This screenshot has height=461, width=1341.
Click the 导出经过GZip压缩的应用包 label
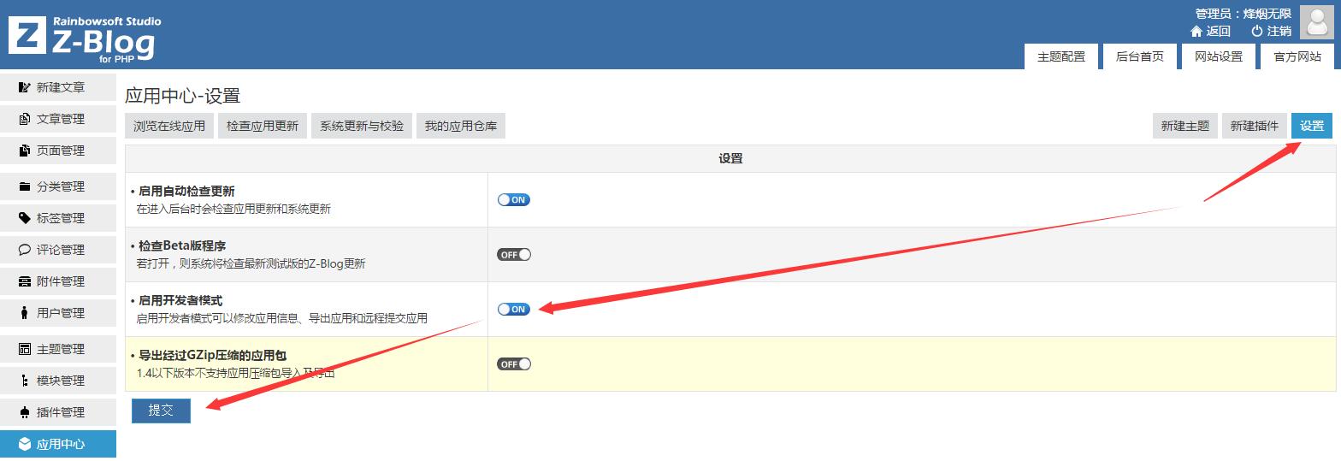pos(212,356)
